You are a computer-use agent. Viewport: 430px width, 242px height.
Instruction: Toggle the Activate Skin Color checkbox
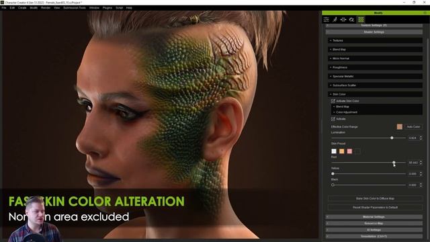coord(333,101)
